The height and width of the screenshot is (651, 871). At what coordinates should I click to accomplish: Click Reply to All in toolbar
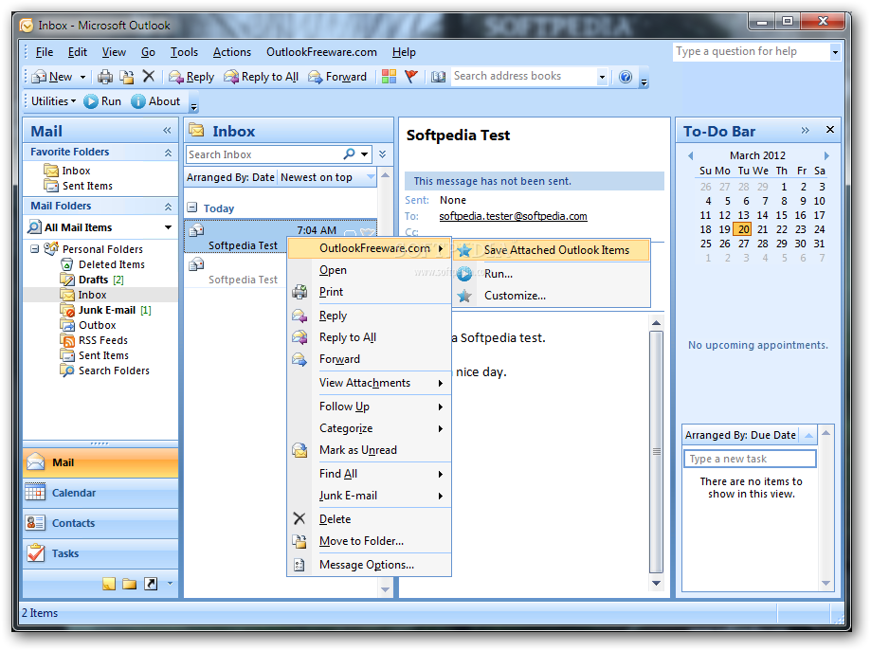point(261,77)
